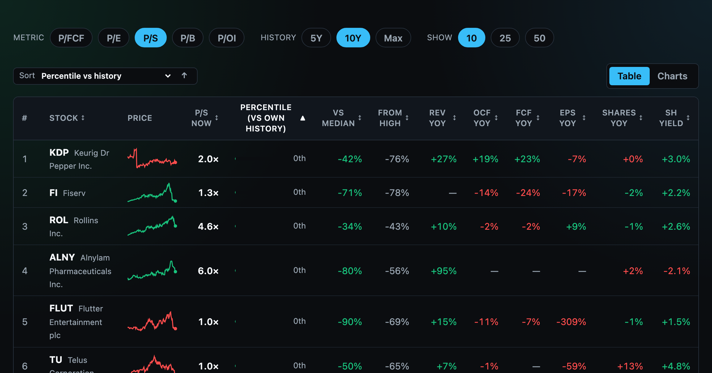Open ALNY Alnylam Pharmaceuticals stock

tap(80, 271)
